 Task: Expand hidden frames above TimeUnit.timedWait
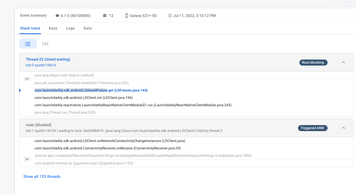point(27,79)
